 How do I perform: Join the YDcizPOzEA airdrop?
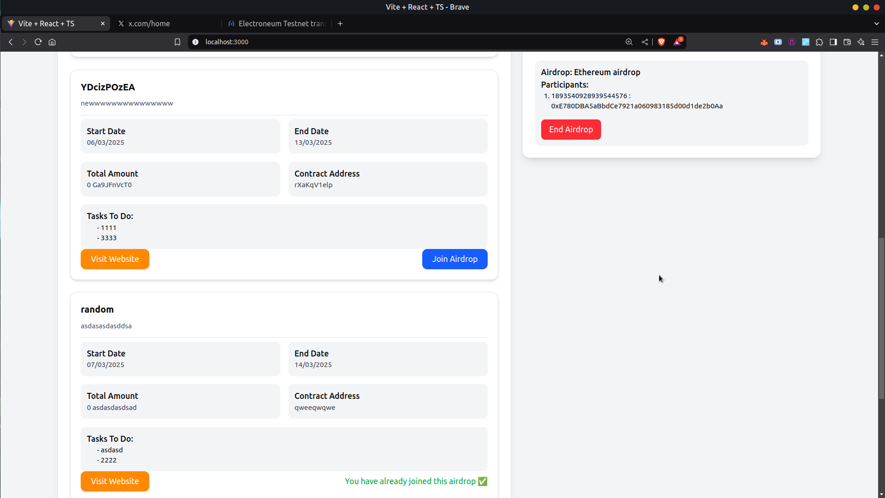coord(454,259)
